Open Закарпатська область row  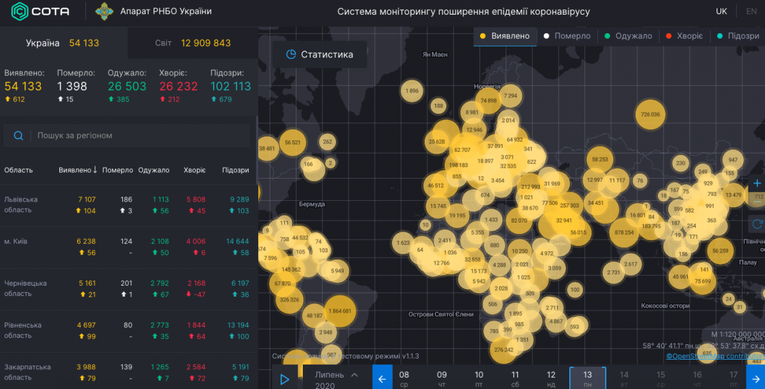pyautogui.click(x=127, y=371)
